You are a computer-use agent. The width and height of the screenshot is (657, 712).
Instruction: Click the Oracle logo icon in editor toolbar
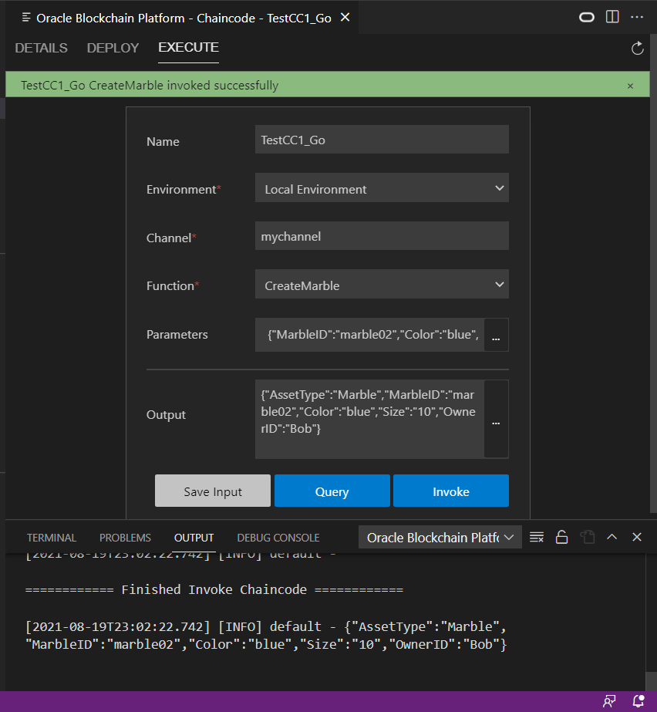587,17
